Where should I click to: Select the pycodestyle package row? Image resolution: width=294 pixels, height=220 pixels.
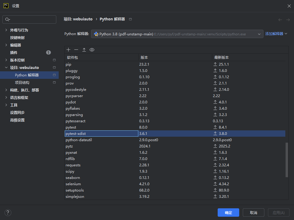175,90
